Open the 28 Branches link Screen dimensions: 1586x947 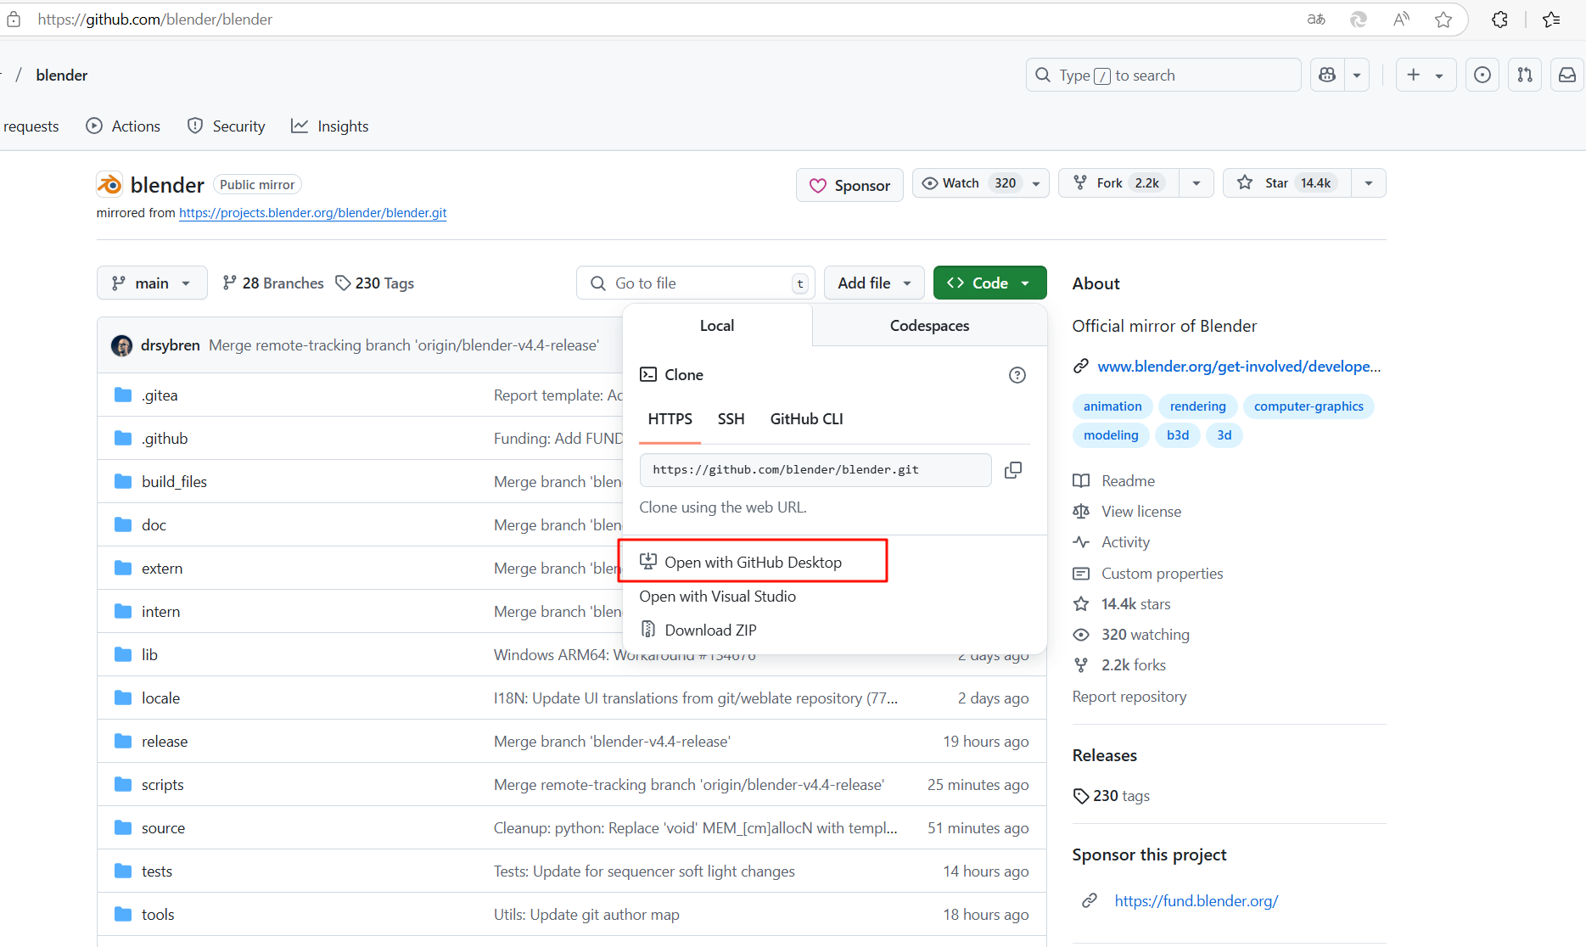click(272, 283)
